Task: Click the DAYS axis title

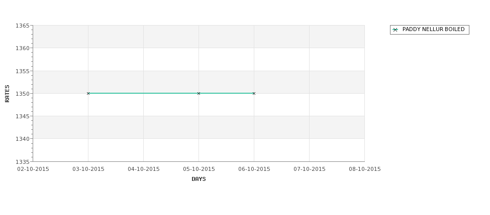Action: 199,179
